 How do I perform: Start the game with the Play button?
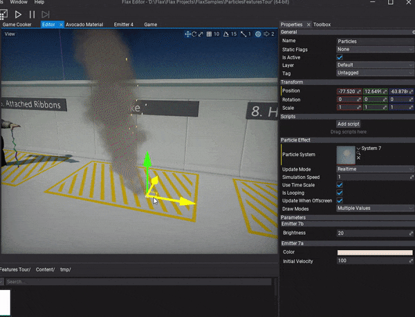coord(18,15)
